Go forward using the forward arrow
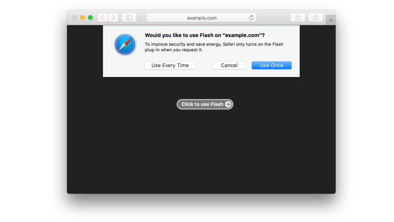This screenshot has height=222, width=394. [113, 18]
